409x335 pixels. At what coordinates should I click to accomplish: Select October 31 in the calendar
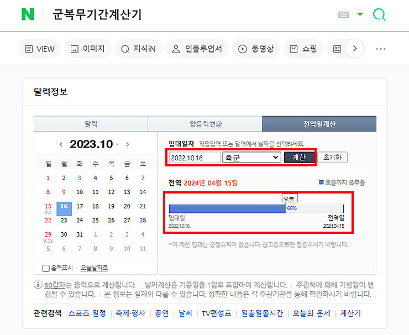80,234
